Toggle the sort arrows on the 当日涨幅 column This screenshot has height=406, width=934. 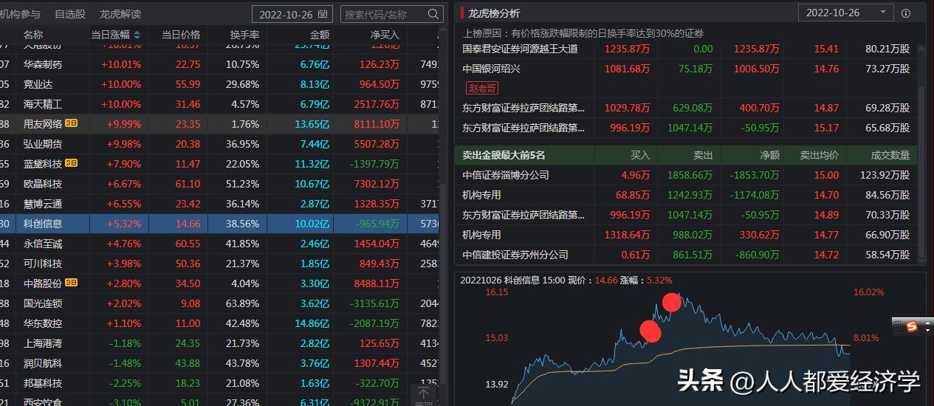[x=137, y=35]
